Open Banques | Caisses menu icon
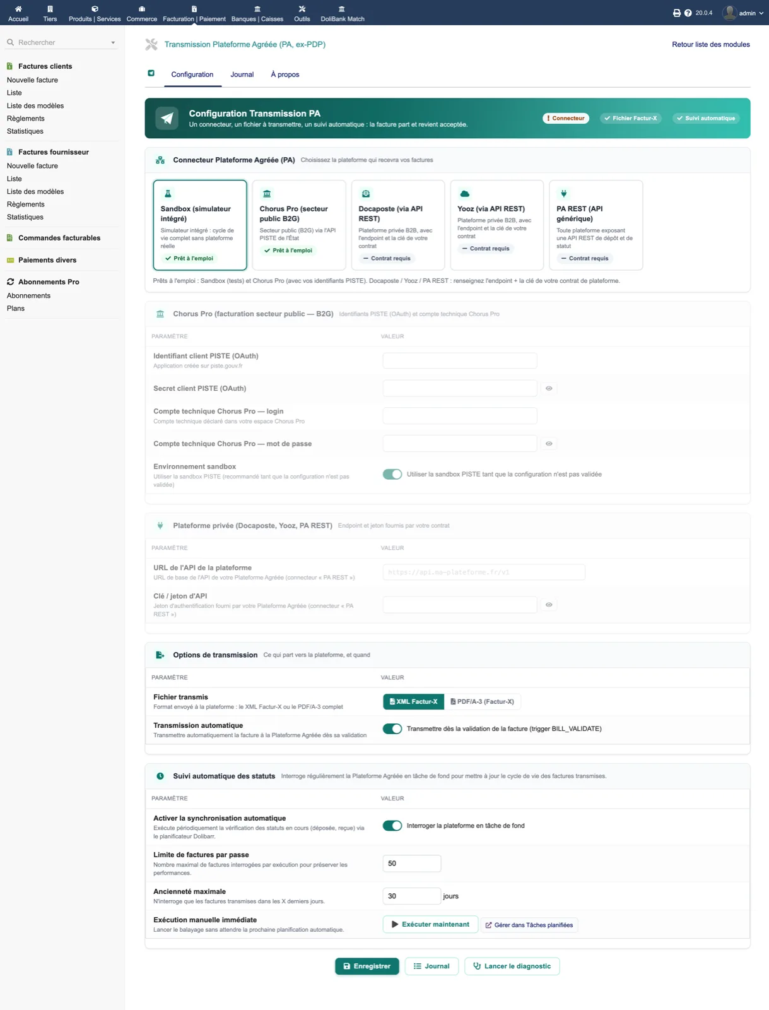This screenshot has height=1010, width=769. (257, 9)
